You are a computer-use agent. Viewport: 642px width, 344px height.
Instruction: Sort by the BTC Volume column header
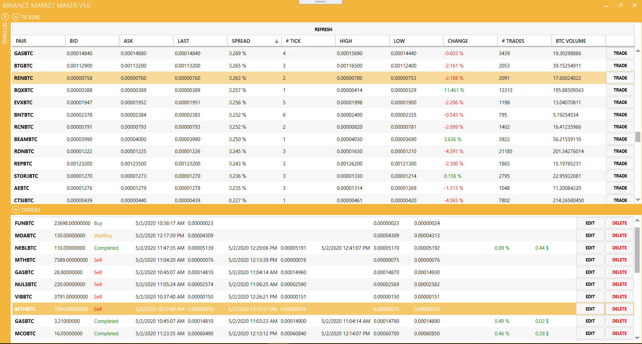[578, 41]
